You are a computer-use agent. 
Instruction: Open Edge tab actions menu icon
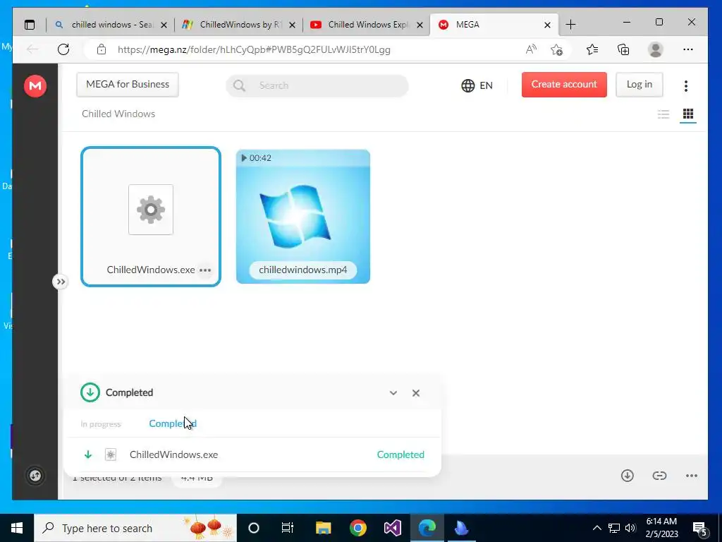[x=30, y=25]
